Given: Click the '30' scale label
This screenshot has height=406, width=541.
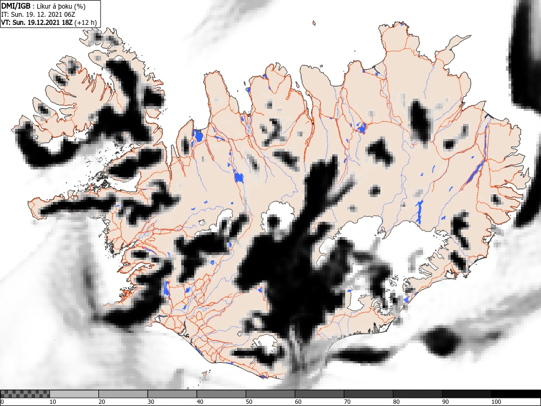Looking at the screenshot, I should 150,402.
